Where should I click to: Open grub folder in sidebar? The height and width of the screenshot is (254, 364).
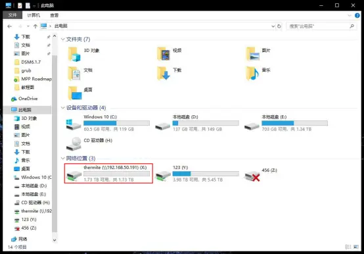(x=23, y=70)
